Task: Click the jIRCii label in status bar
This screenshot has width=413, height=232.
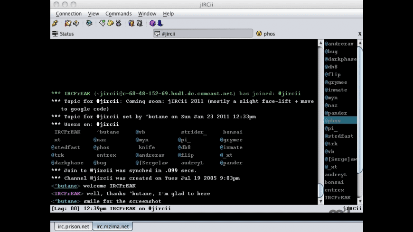Action: (x=352, y=209)
